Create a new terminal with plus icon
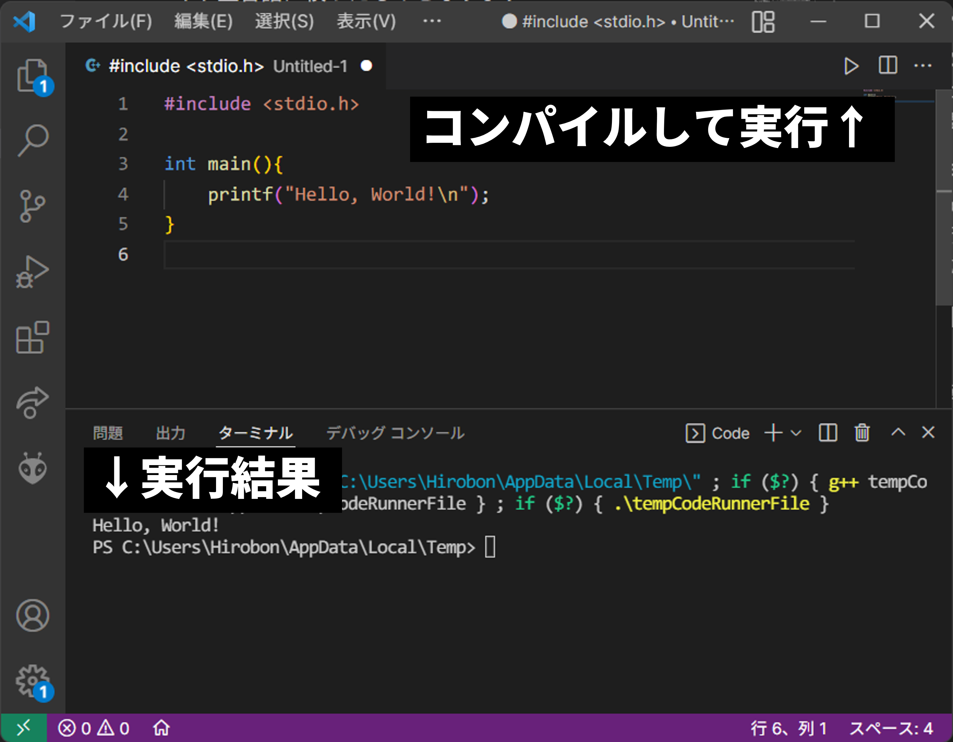This screenshot has width=953, height=742. point(773,433)
